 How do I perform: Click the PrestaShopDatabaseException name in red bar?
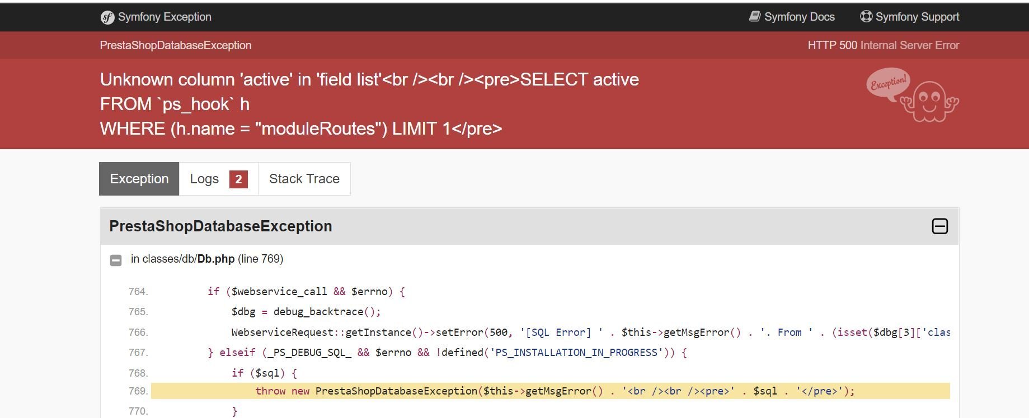(x=176, y=45)
